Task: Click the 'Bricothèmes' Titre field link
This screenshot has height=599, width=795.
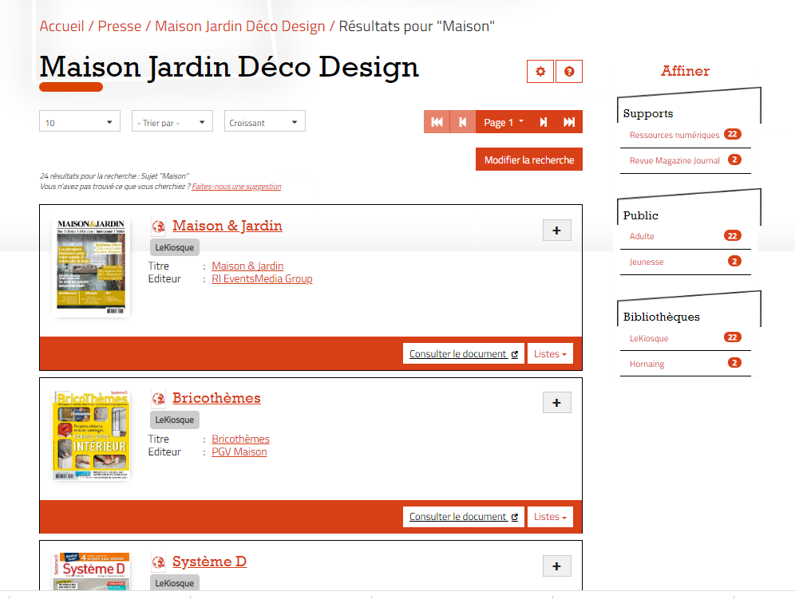Action: 241,439
